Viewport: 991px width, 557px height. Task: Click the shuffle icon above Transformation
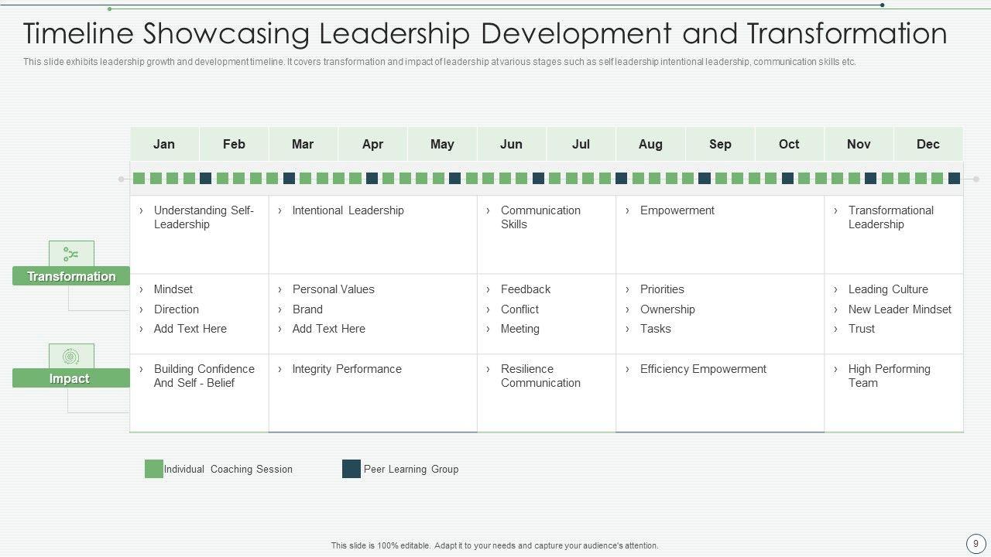[x=71, y=254]
